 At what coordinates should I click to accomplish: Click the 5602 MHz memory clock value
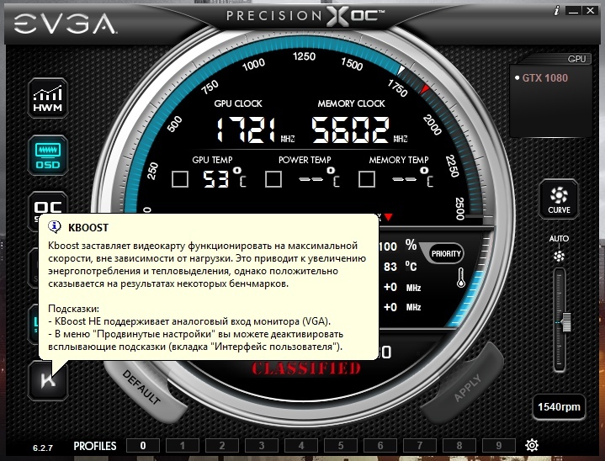[x=350, y=130]
